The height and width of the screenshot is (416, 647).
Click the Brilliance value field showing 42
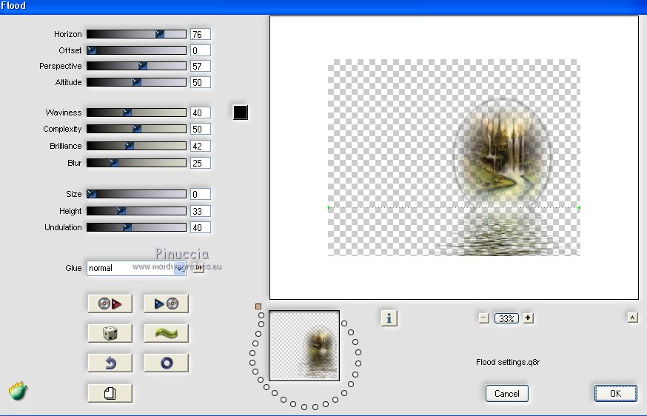201,146
